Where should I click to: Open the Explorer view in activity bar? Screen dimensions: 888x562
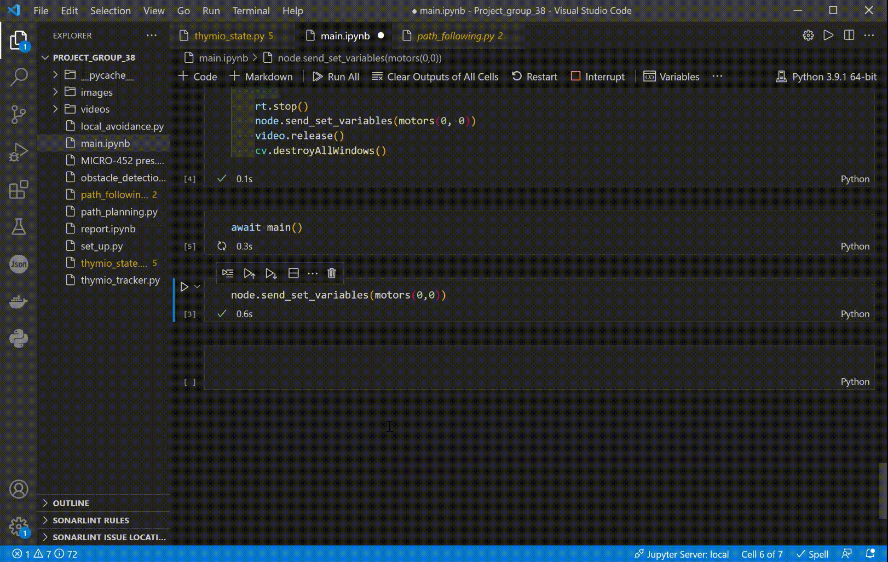click(x=19, y=40)
